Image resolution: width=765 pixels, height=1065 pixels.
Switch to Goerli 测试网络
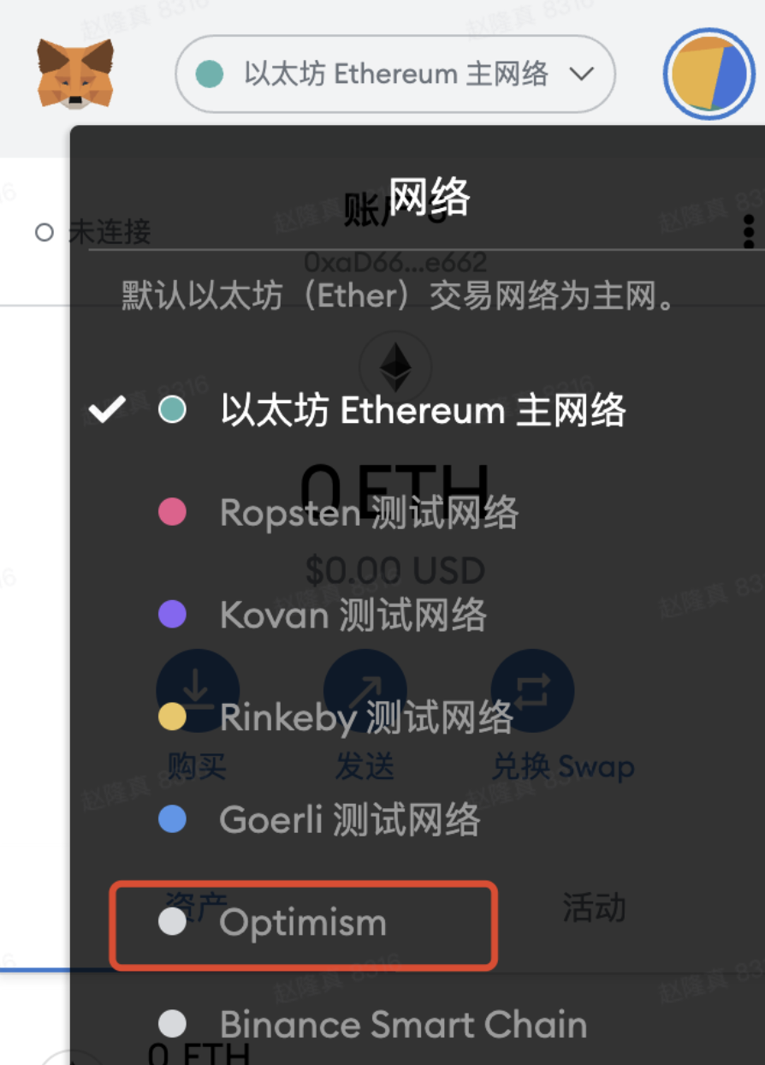[x=349, y=819]
